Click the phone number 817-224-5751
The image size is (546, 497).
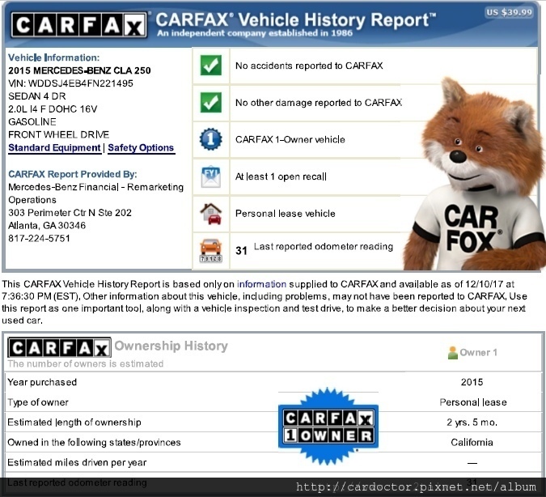pos(39,239)
